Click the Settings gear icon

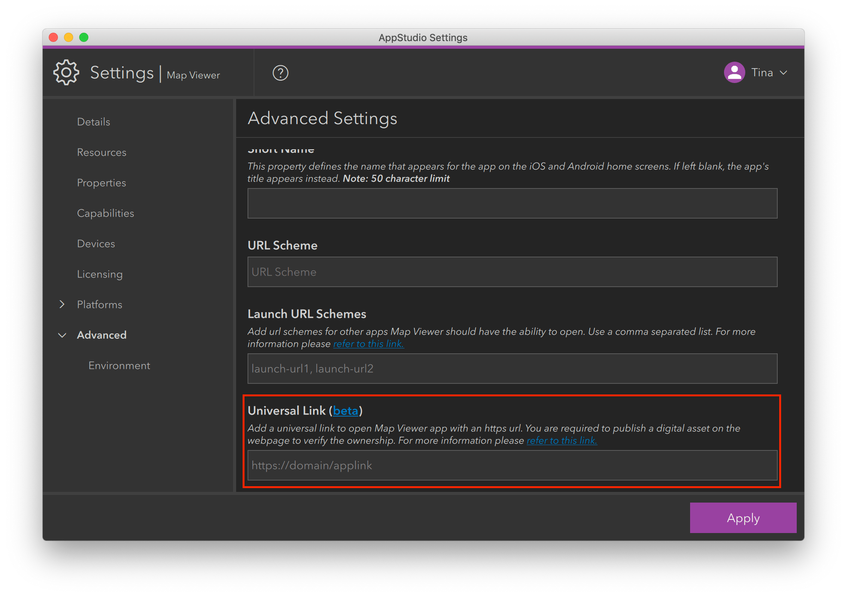pos(66,72)
